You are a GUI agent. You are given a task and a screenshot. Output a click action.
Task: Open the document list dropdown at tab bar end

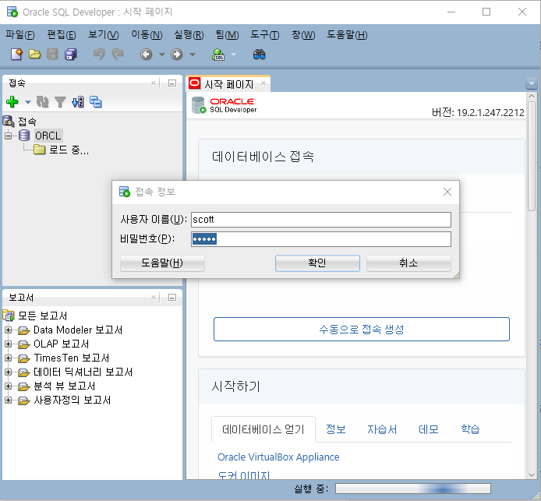pos(532,83)
